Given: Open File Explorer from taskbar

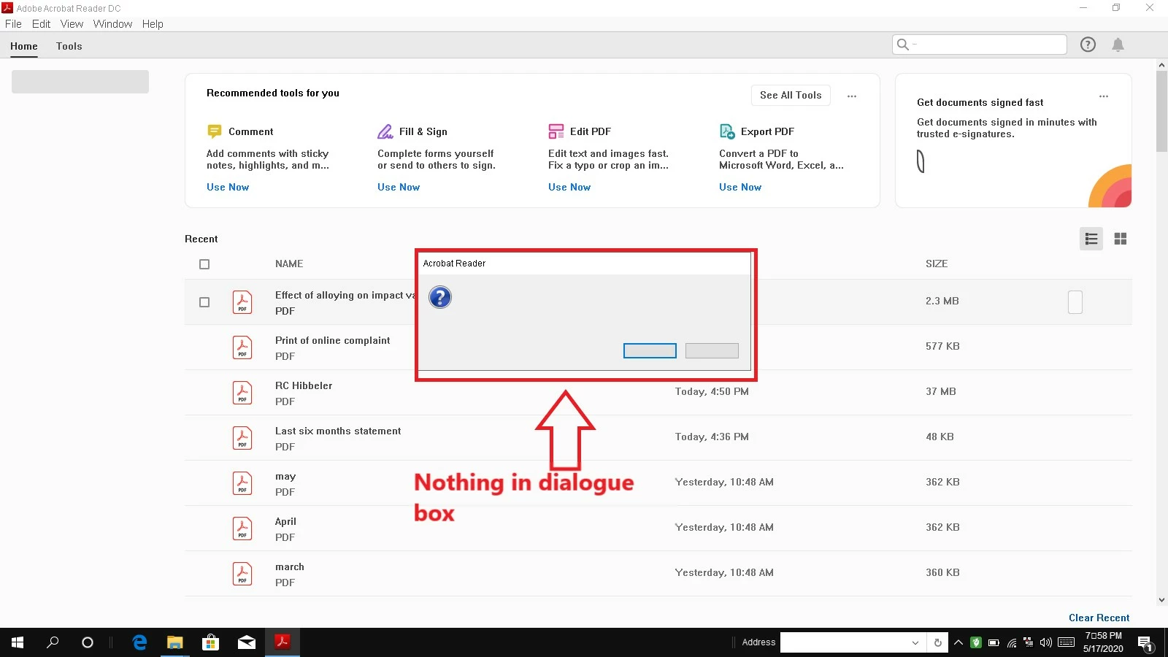Looking at the screenshot, I should coord(174,642).
